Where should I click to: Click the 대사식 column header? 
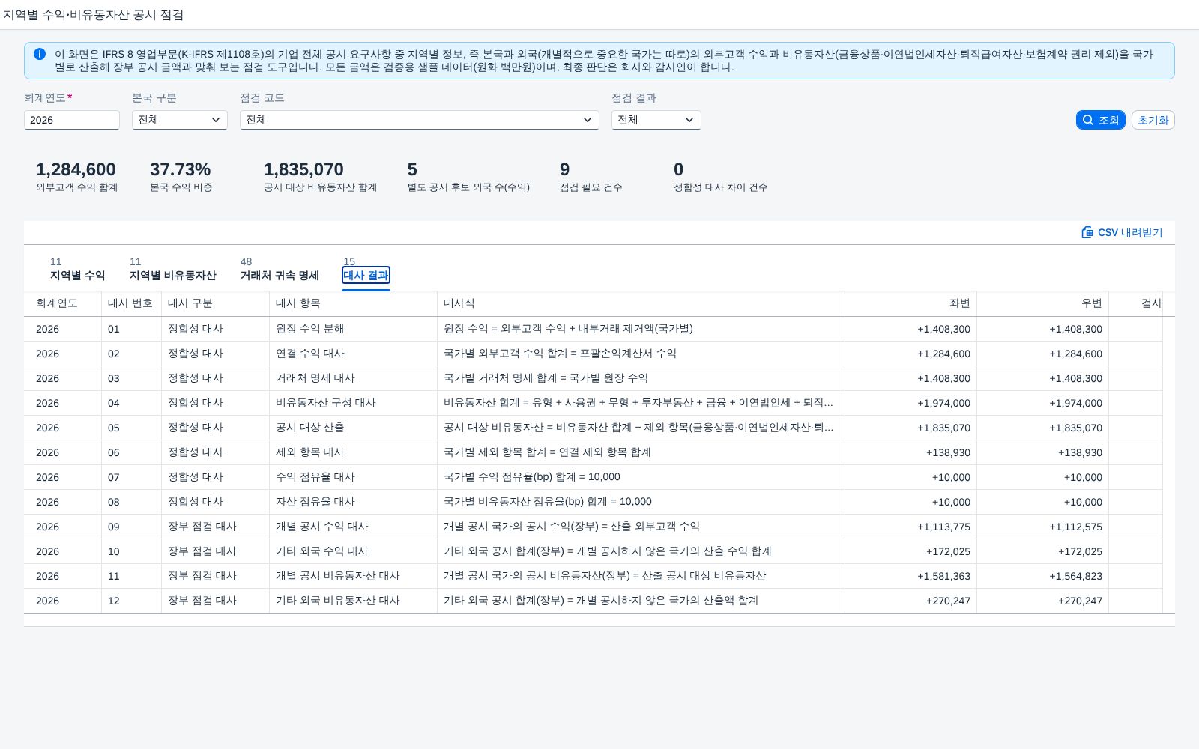click(x=641, y=303)
